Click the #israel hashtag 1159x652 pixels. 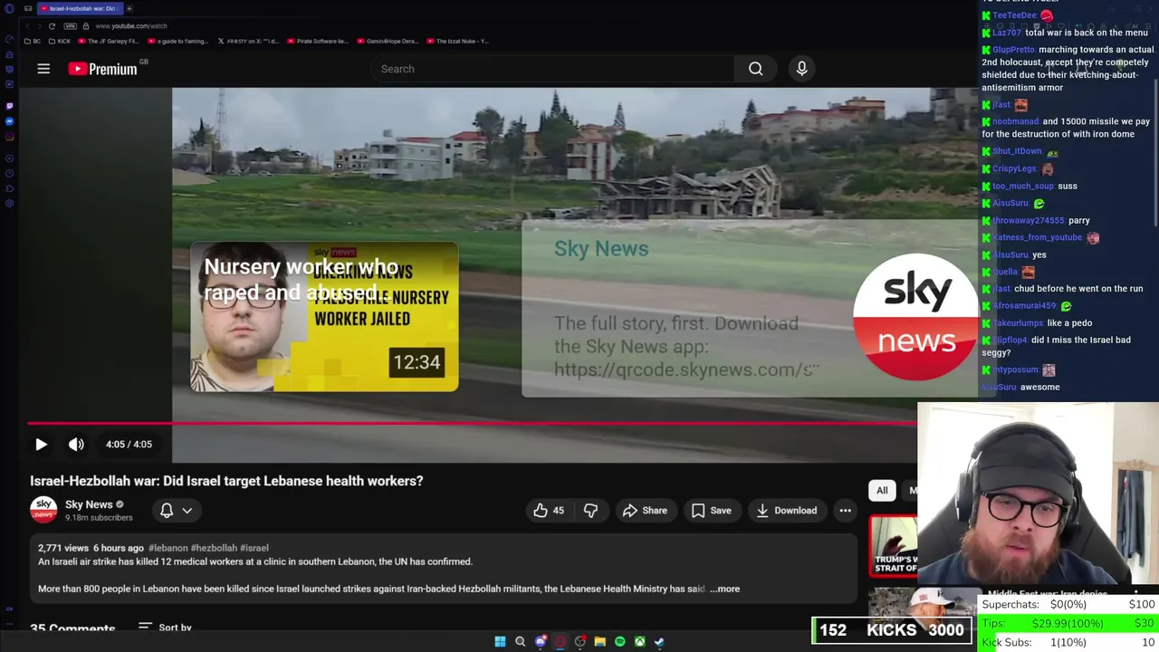click(254, 548)
